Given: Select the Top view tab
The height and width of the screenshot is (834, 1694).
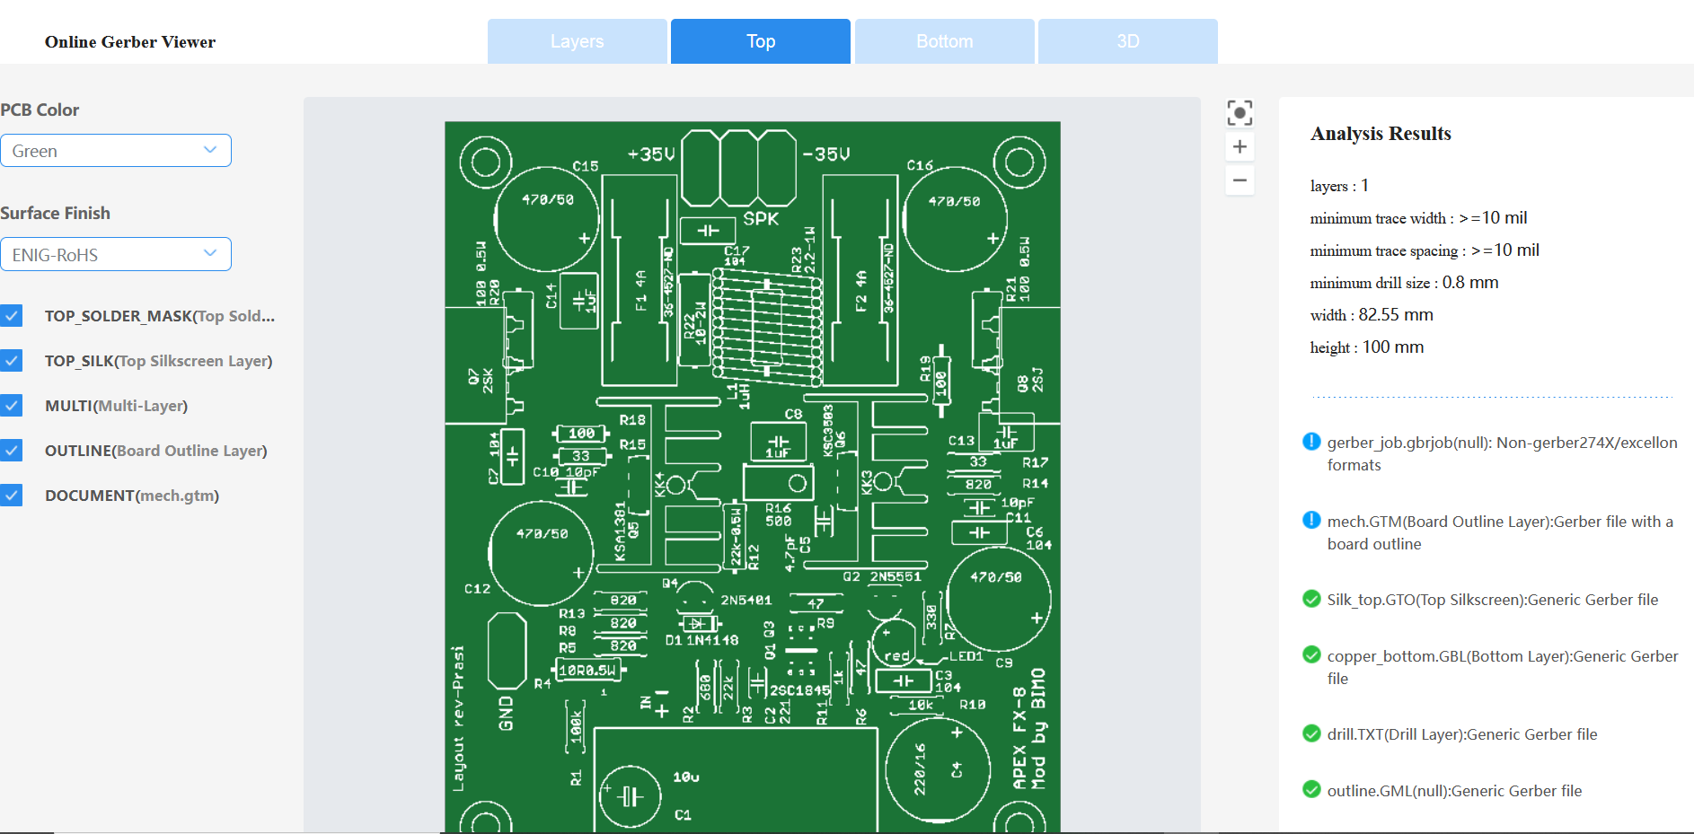Looking at the screenshot, I should pyautogui.click(x=761, y=41).
